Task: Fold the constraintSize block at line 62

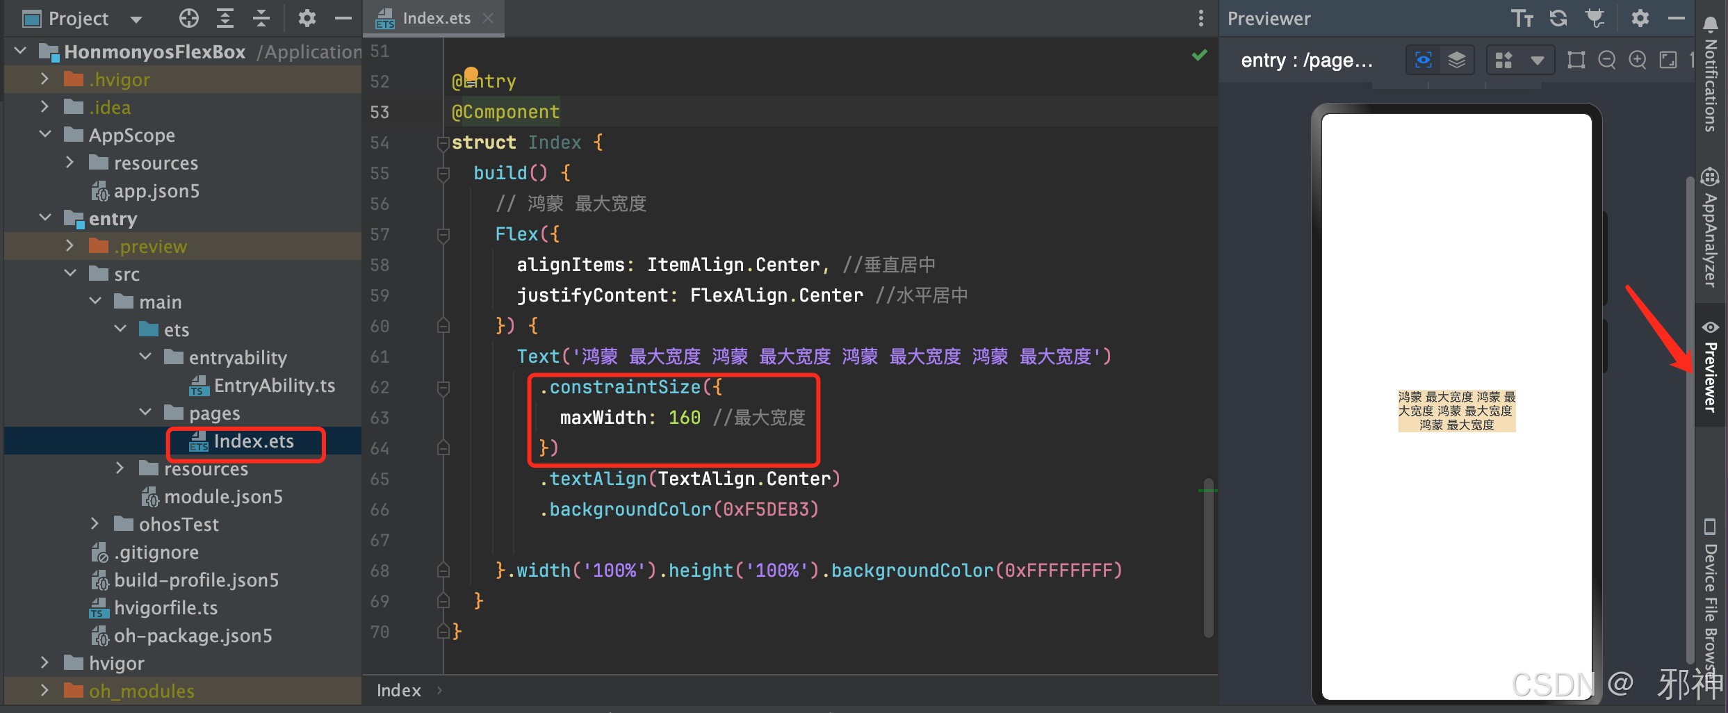Action: [x=443, y=387]
